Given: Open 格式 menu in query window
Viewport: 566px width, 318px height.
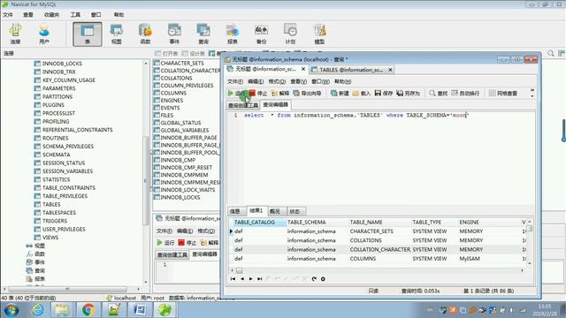Looking at the screenshot, I should tap(277, 81).
